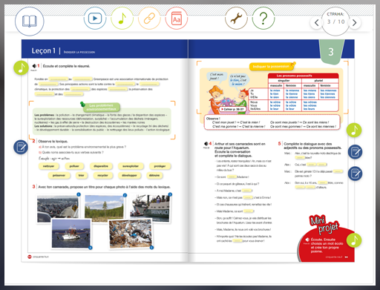The width and height of the screenshot is (380, 290).
Task: Open interactive exercise 2 pencil icon
Action: [x=21, y=148]
